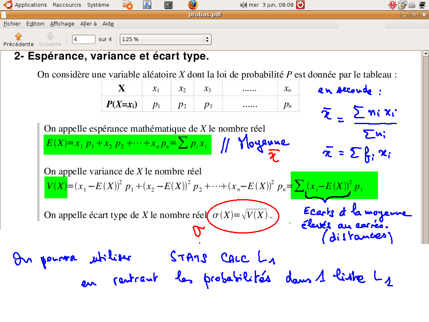The width and height of the screenshot is (429, 322).
Task: Click the vertical scrollbar of the document
Action: click(x=425, y=147)
